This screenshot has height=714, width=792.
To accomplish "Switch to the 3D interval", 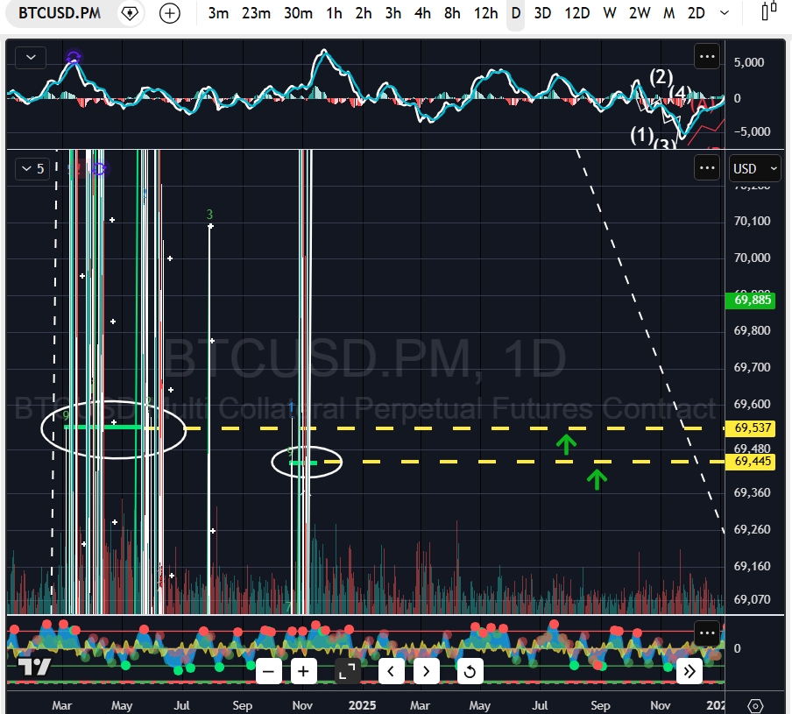I will coord(542,13).
